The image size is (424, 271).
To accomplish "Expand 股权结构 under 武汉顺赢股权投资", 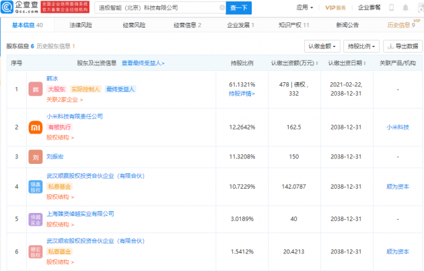I will click(61, 197).
